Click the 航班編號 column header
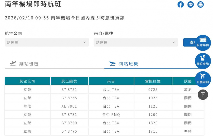Image resolution: width=213 pixels, height=136 pixels. point(69,81)
